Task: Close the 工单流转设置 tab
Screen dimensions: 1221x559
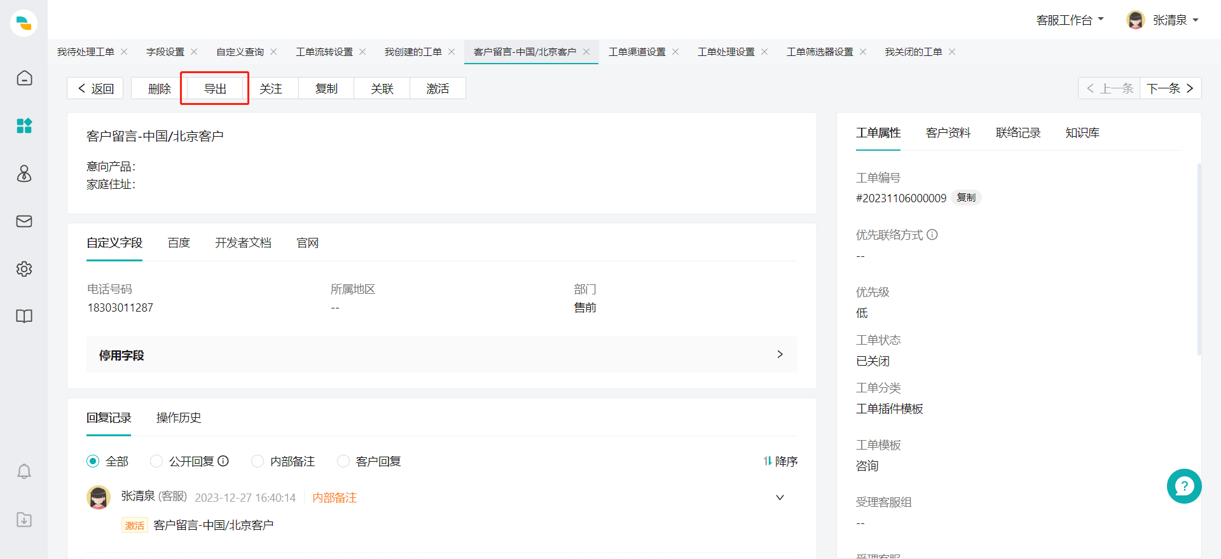Action: click(x=362, y=52)
